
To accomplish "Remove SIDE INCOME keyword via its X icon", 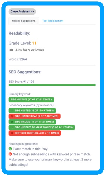I will click(12, 122).
